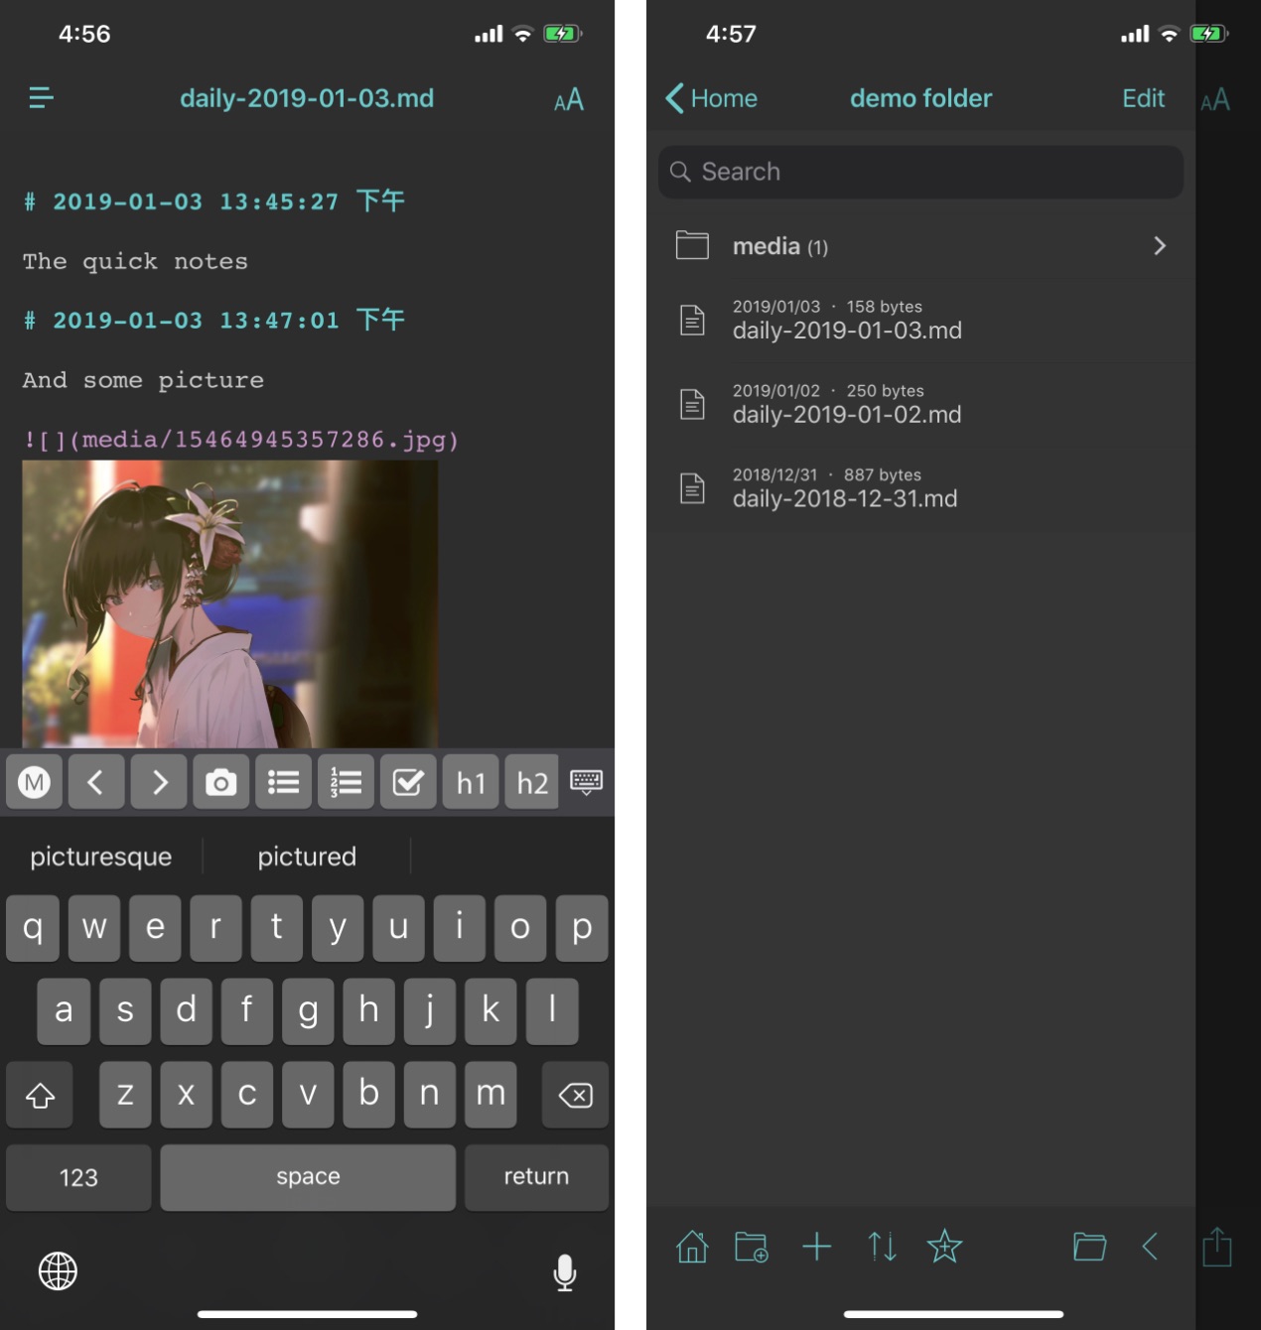Expand the media folder chevron

pyautogui.click(x=1159, y=246)
